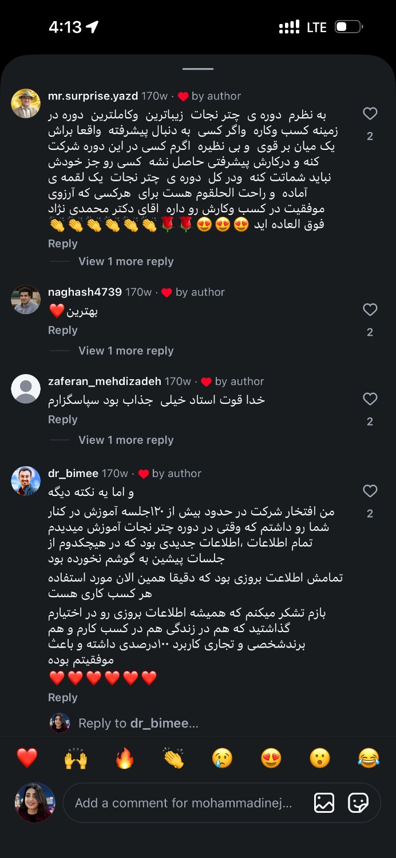Insert the clapping hands emoji
The width and height of the screenshot is (396, 858).
click(173, 758)
